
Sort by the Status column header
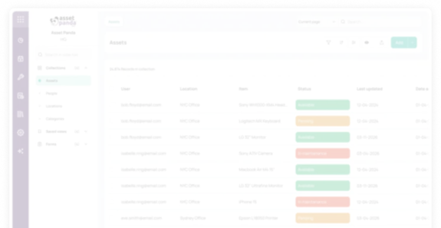305,89
